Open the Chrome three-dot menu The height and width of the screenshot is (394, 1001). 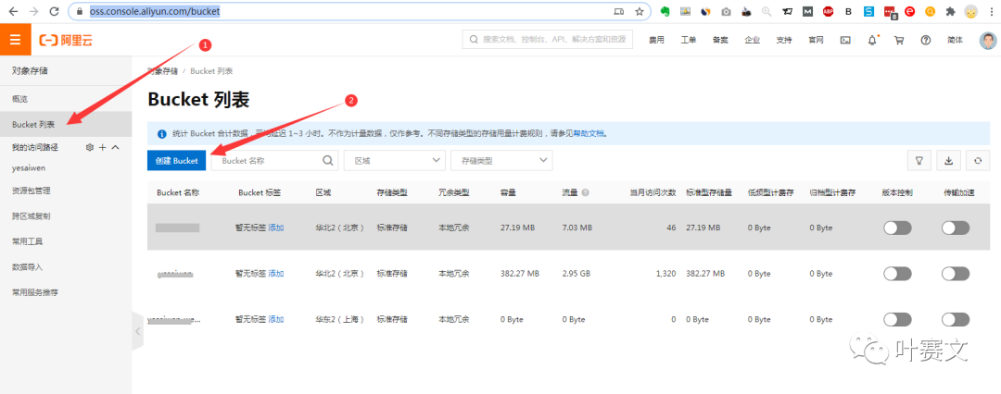[x=993, y=11]
